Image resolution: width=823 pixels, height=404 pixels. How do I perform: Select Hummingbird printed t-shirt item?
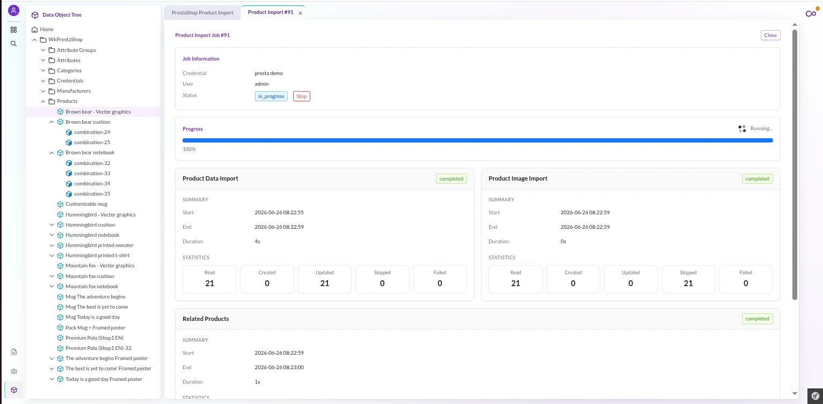tap(98, 256)
